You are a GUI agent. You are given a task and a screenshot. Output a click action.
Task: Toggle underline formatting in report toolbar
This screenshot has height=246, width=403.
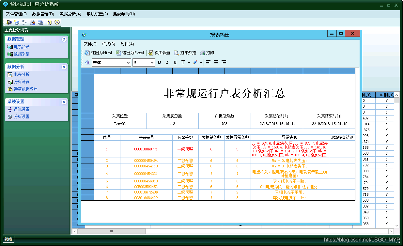pos(174,62)
